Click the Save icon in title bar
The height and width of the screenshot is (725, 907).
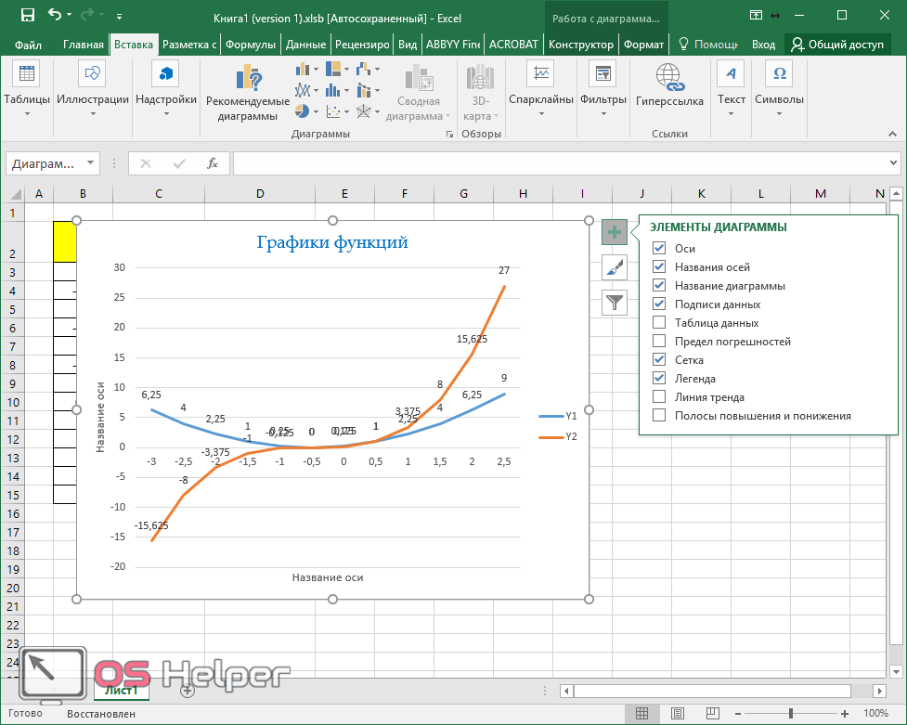[x=27, y=16]
